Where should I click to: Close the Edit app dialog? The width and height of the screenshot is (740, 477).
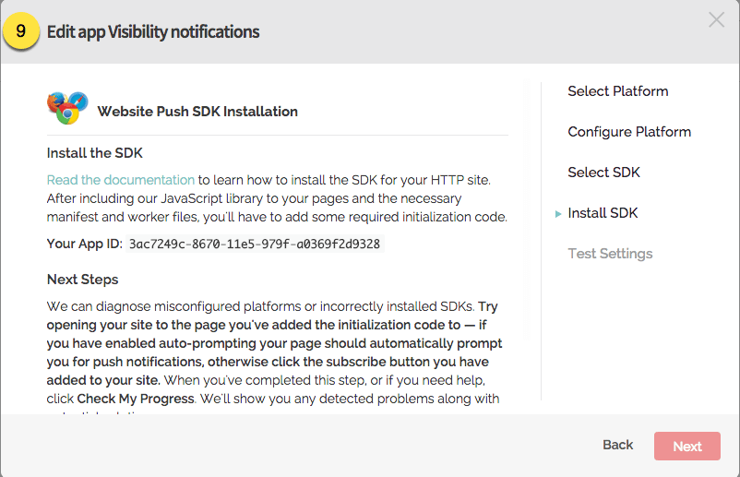[x=716, y=20]
